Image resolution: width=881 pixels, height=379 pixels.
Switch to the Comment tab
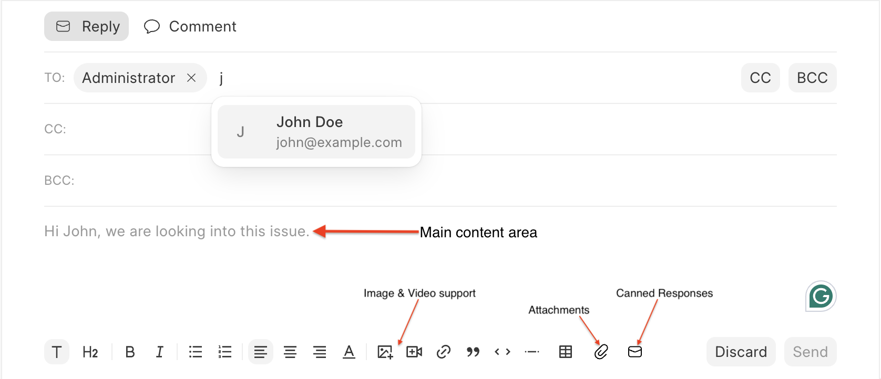190,26
